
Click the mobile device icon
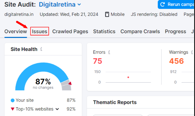click(107, 14)
